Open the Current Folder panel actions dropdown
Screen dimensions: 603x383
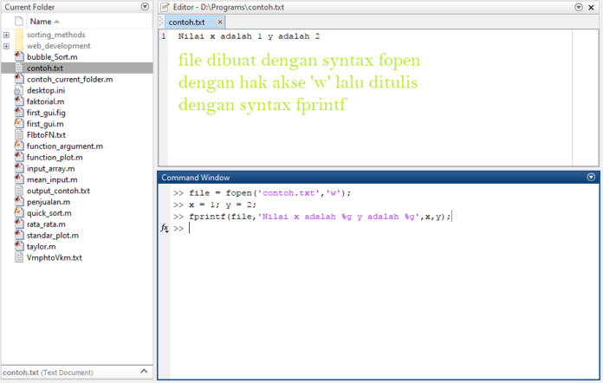[x=145, y=6]
